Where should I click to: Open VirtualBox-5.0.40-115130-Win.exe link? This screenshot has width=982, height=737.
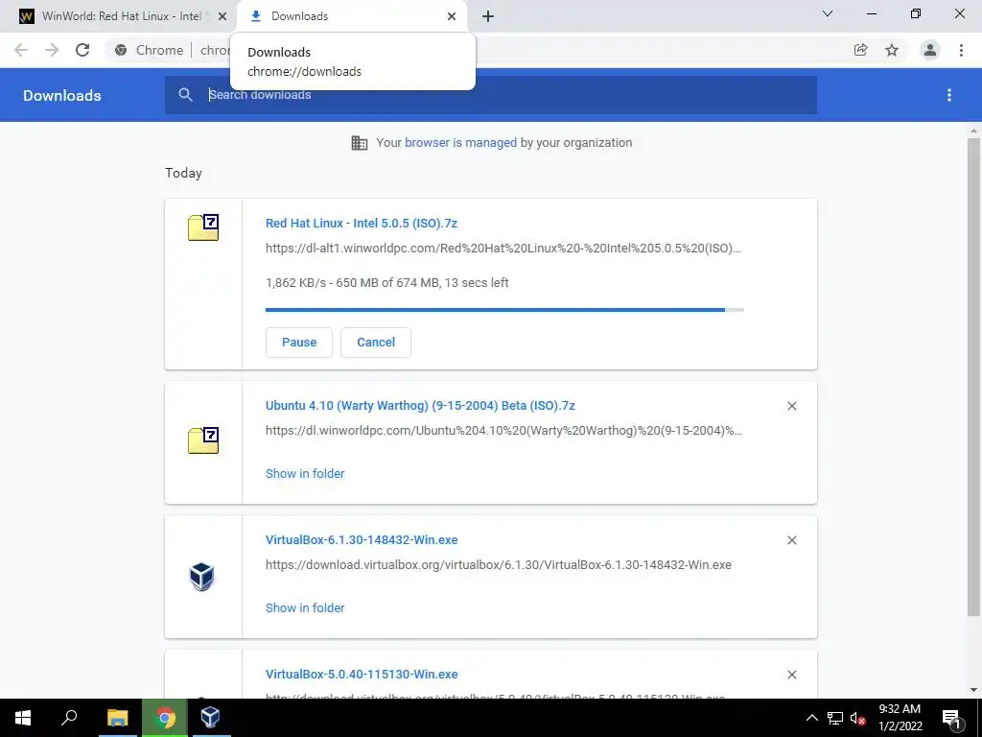click(362, 675)
